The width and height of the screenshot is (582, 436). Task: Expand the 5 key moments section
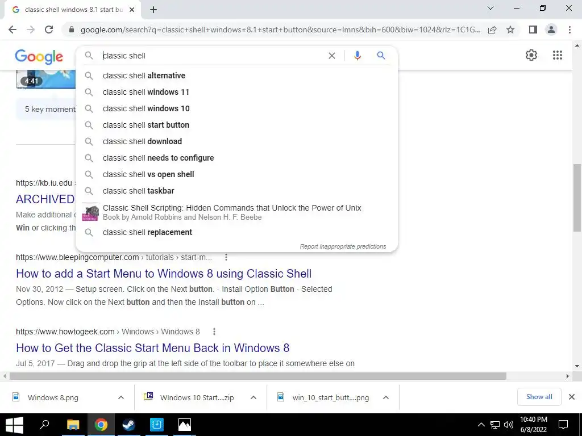[x=45, y=109]
